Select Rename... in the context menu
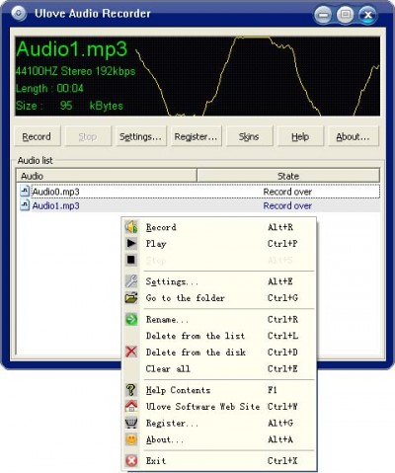 coord(219,319)
